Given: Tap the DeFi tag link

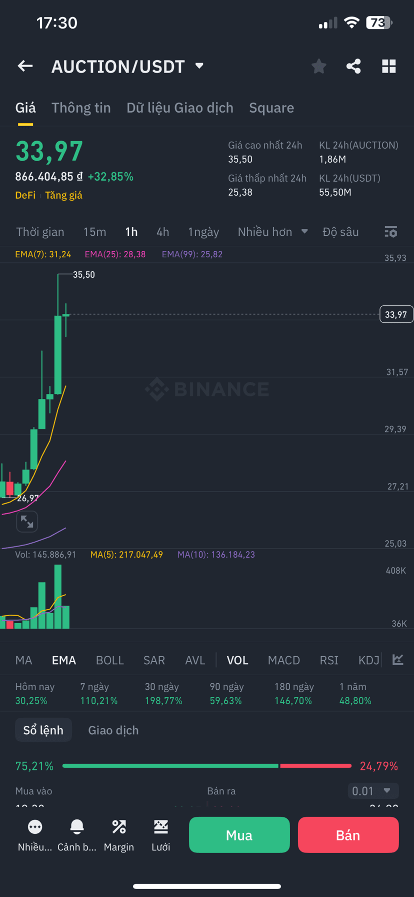Looking at the screenshot, I should [x=25, y=195].
